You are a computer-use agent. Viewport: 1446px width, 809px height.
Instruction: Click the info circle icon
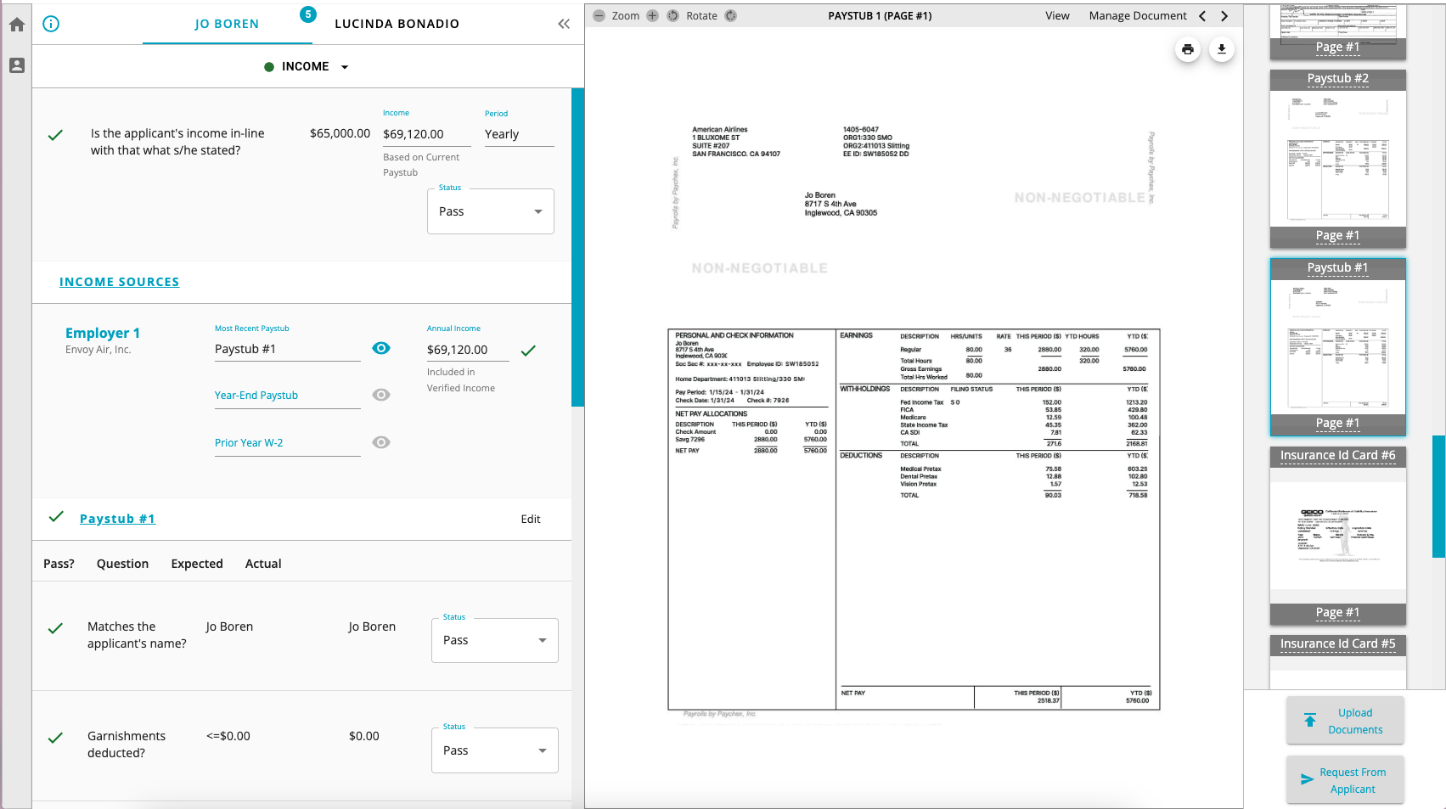point(51,24)
